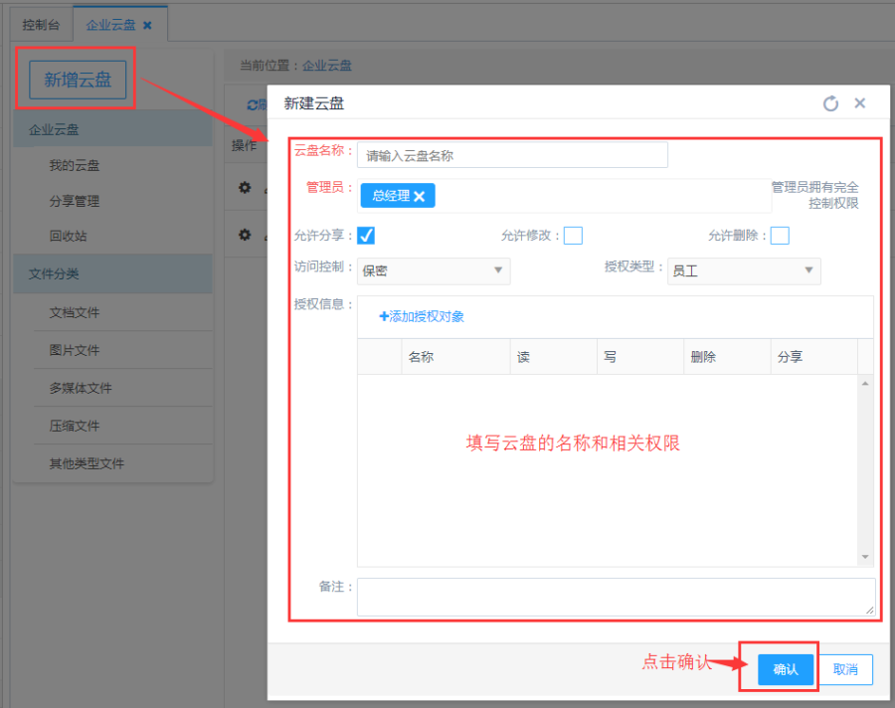Switch to the 控制台 tab
This screenshot has height=708, width=895.
click(42, 24)
